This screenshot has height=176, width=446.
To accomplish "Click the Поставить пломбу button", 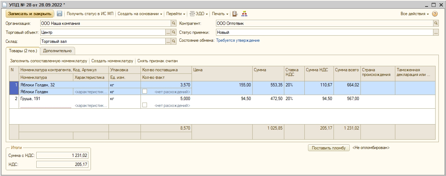I will (x=328, y=148).
